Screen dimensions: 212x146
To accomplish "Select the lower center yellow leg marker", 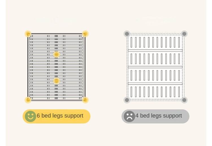I will click(57, 81).
